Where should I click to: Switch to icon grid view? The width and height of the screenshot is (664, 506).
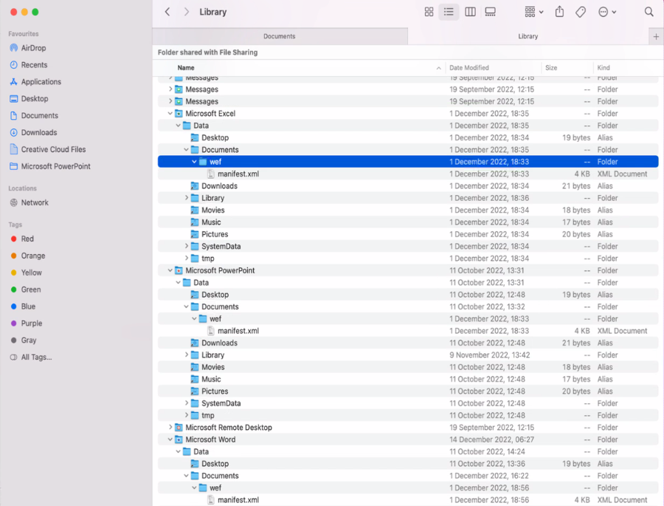(429, 12)
